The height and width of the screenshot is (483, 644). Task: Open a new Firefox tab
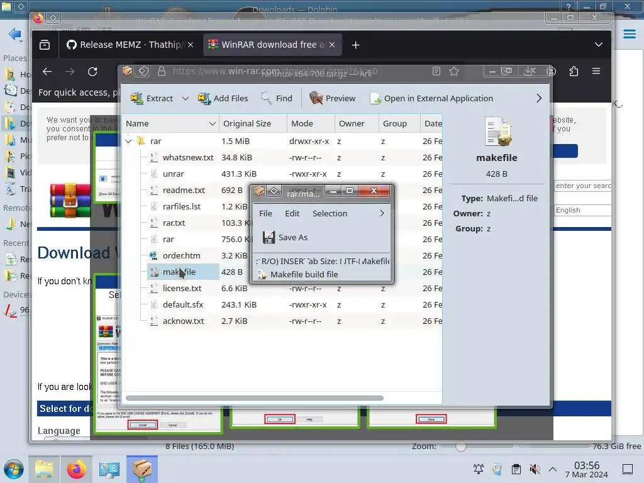[356, 45]
